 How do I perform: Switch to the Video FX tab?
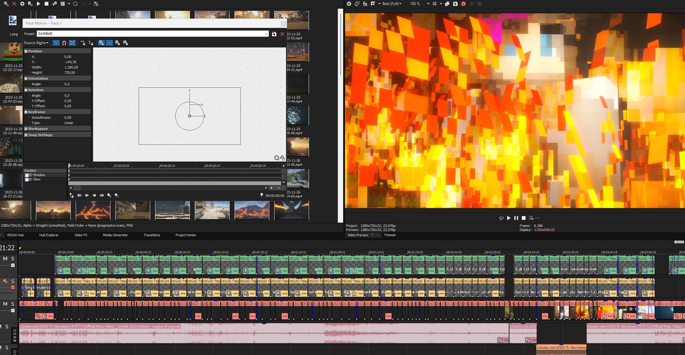click(82, 235)
